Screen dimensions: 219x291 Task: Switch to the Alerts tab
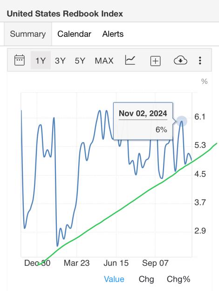(113, 34)
